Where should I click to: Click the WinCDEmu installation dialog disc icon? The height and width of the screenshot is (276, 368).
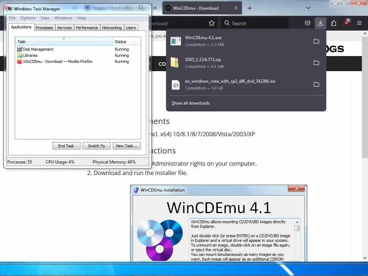[136, 190]
